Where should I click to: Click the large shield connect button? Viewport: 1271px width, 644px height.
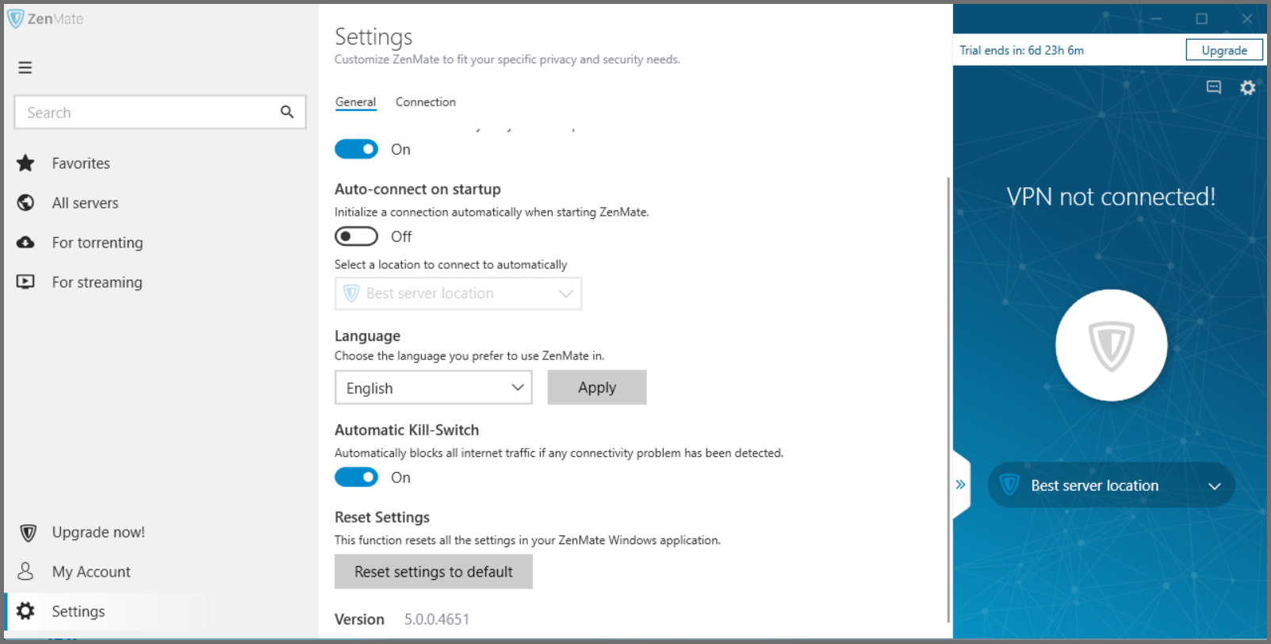pos(1111,345)
